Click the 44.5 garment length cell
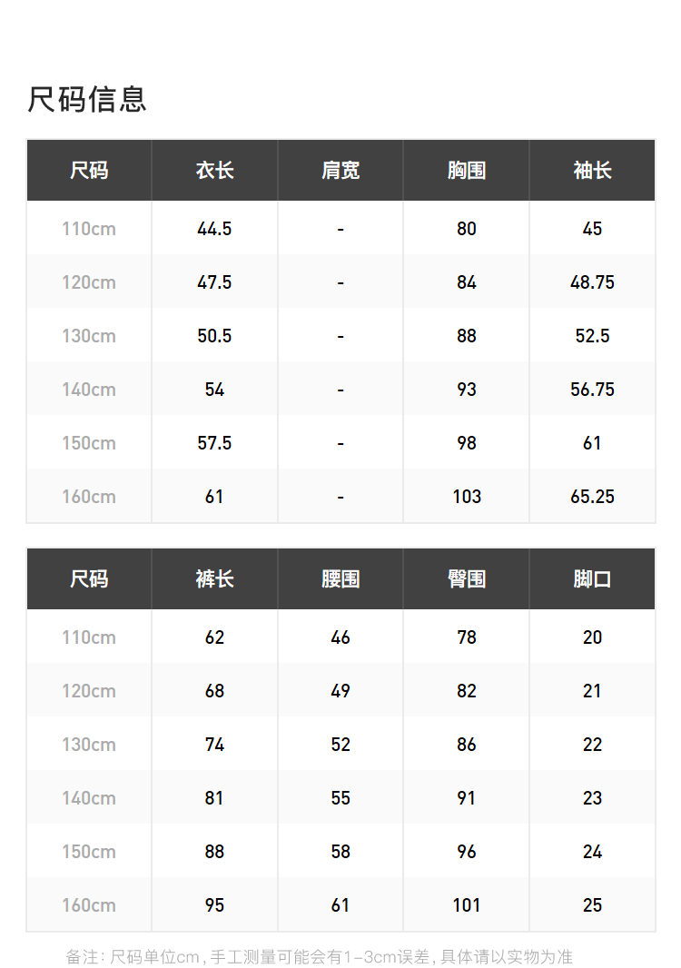 click(214, 229)
